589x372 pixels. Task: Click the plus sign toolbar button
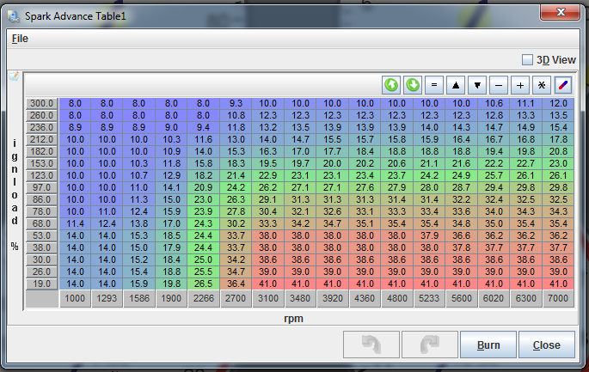[x=520, y=85]
